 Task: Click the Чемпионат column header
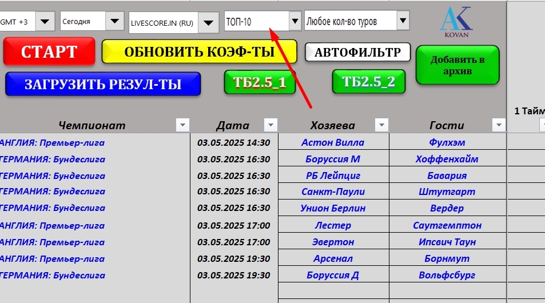click(x=92, y=125)
